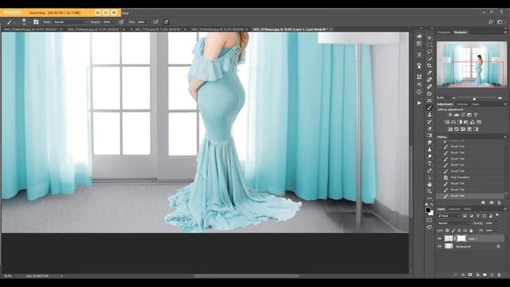Toggle lock transparent pixels
Viewport: 510px width, 287px height.
(x=447, y=230)
